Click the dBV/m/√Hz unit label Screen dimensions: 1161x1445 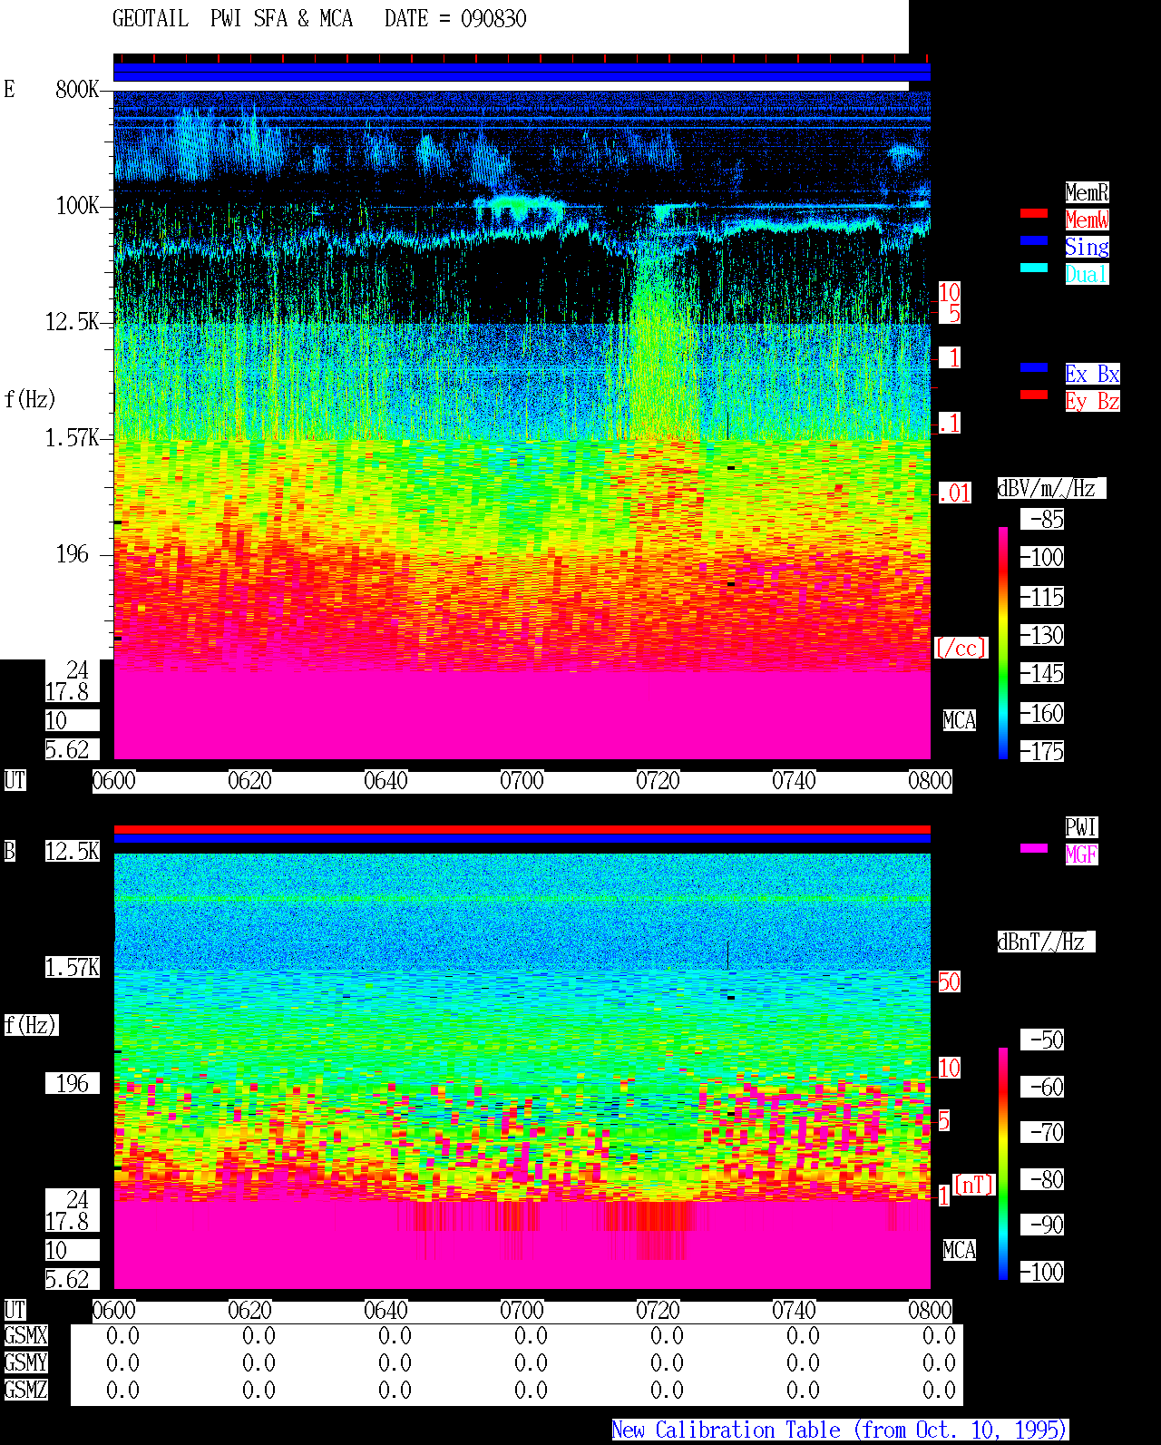click(1051, 488)
